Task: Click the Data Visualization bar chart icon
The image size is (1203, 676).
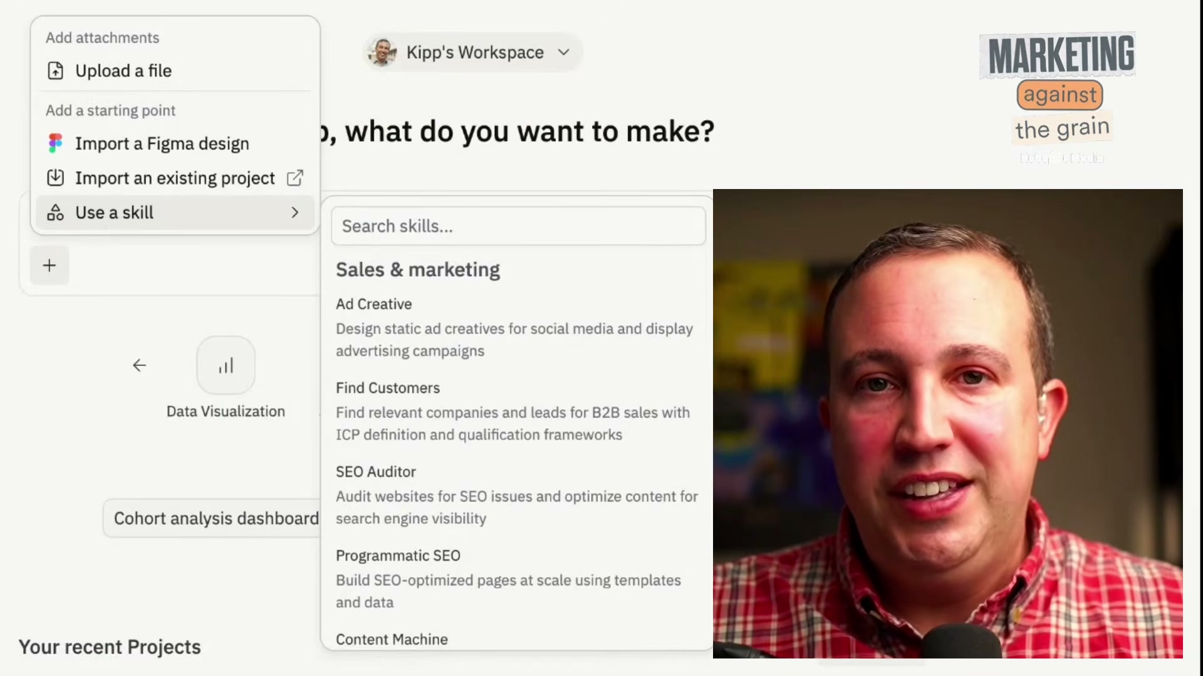Action: click(226, 365)
